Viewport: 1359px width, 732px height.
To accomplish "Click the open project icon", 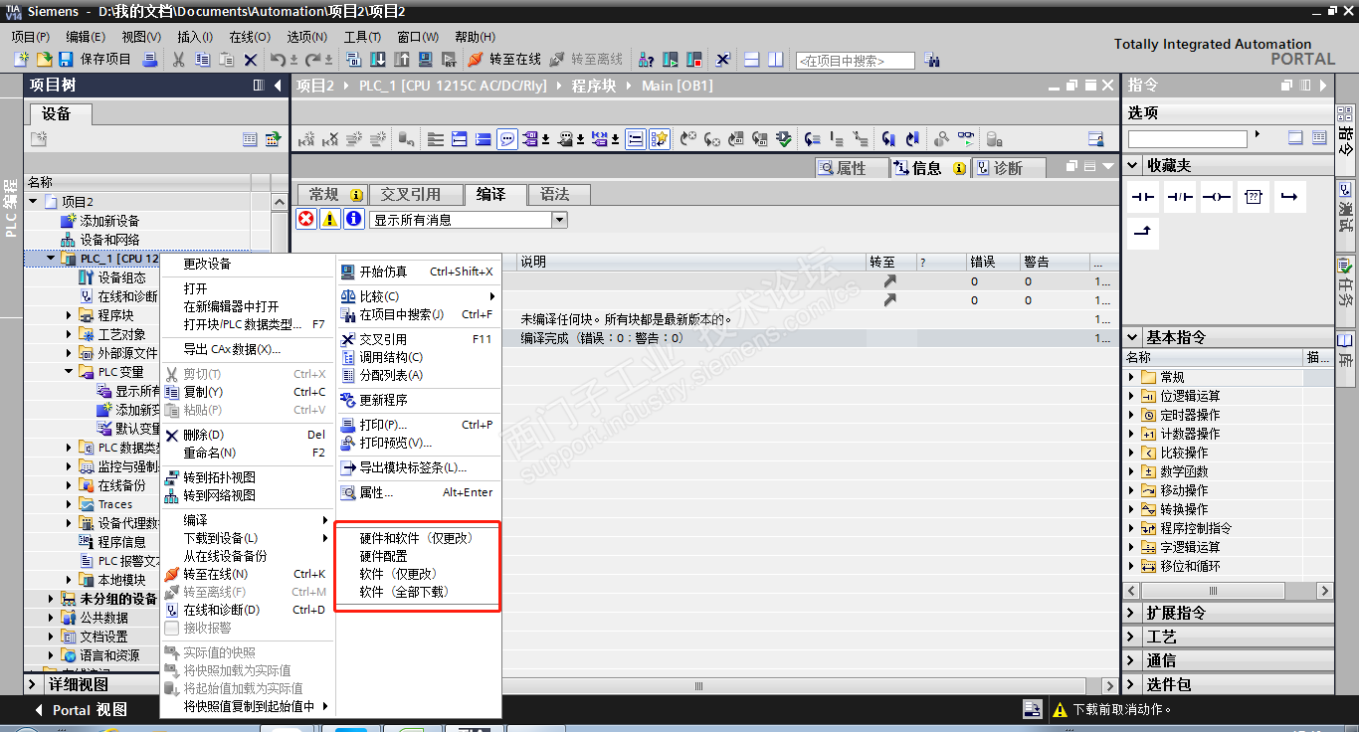I will click(x=44, y=60).
